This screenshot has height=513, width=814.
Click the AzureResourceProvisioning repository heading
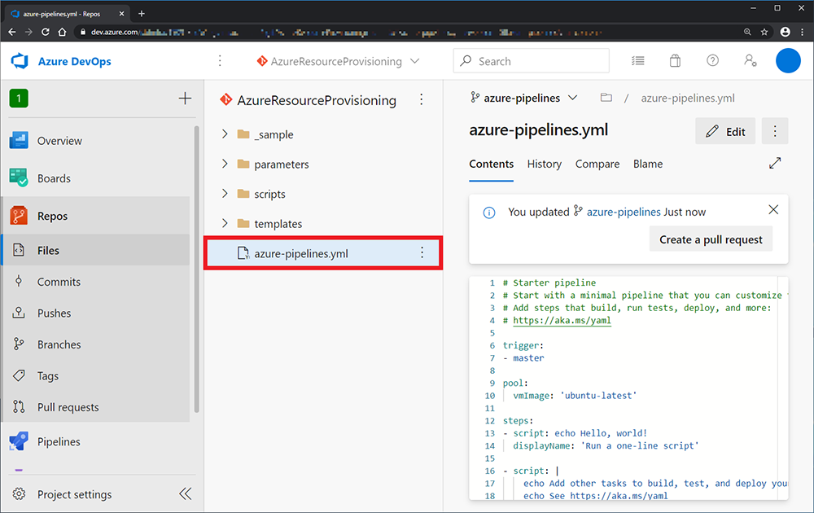317,100
